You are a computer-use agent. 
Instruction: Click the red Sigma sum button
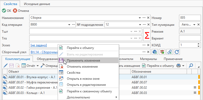click(147, 35)
